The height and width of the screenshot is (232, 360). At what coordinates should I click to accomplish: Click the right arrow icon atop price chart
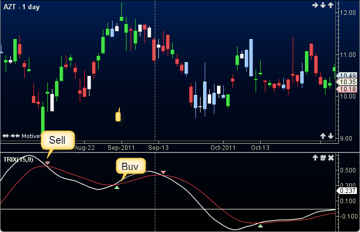pos(315,5)
